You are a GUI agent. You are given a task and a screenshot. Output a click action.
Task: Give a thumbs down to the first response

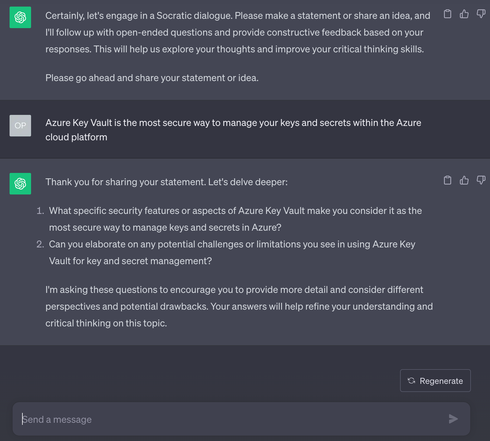(x=481, y=13)
